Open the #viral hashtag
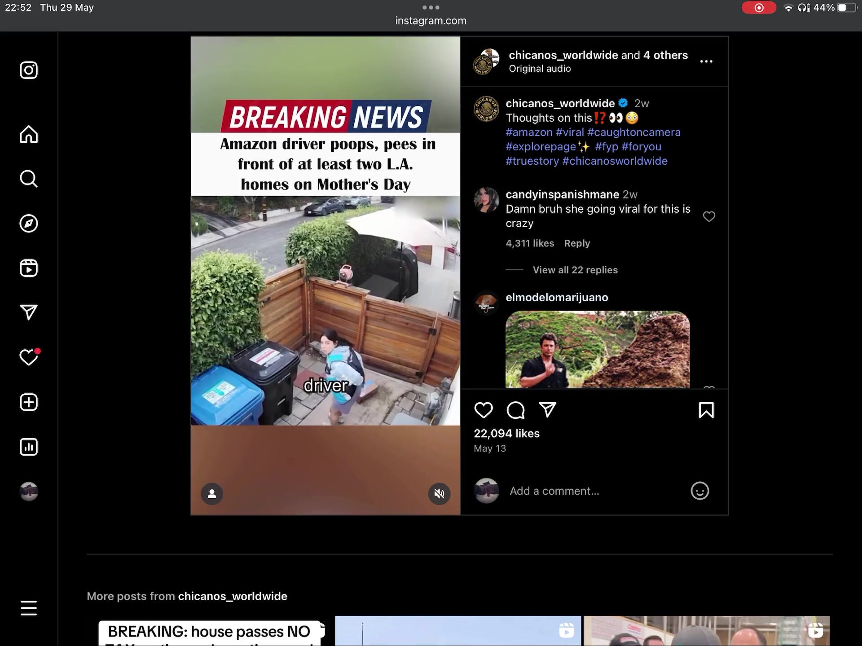Viewport: 862px width, 646px height. [570, 132]
